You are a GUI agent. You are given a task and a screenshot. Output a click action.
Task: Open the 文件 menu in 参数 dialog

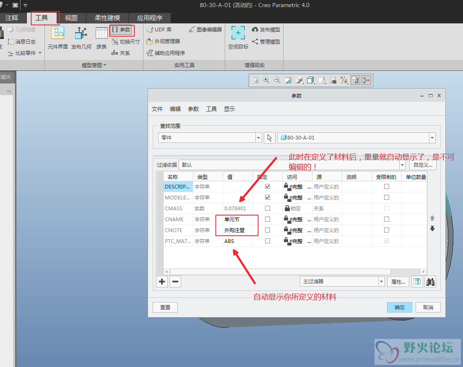pyautogui.click(x=157, y=109)
